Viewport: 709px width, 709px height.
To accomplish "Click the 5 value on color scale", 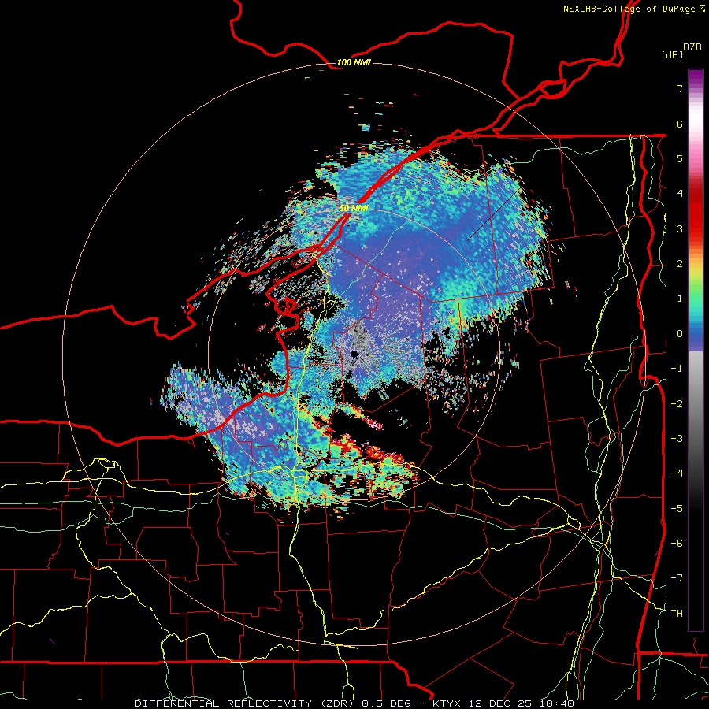I will click(x=680, y=158).
